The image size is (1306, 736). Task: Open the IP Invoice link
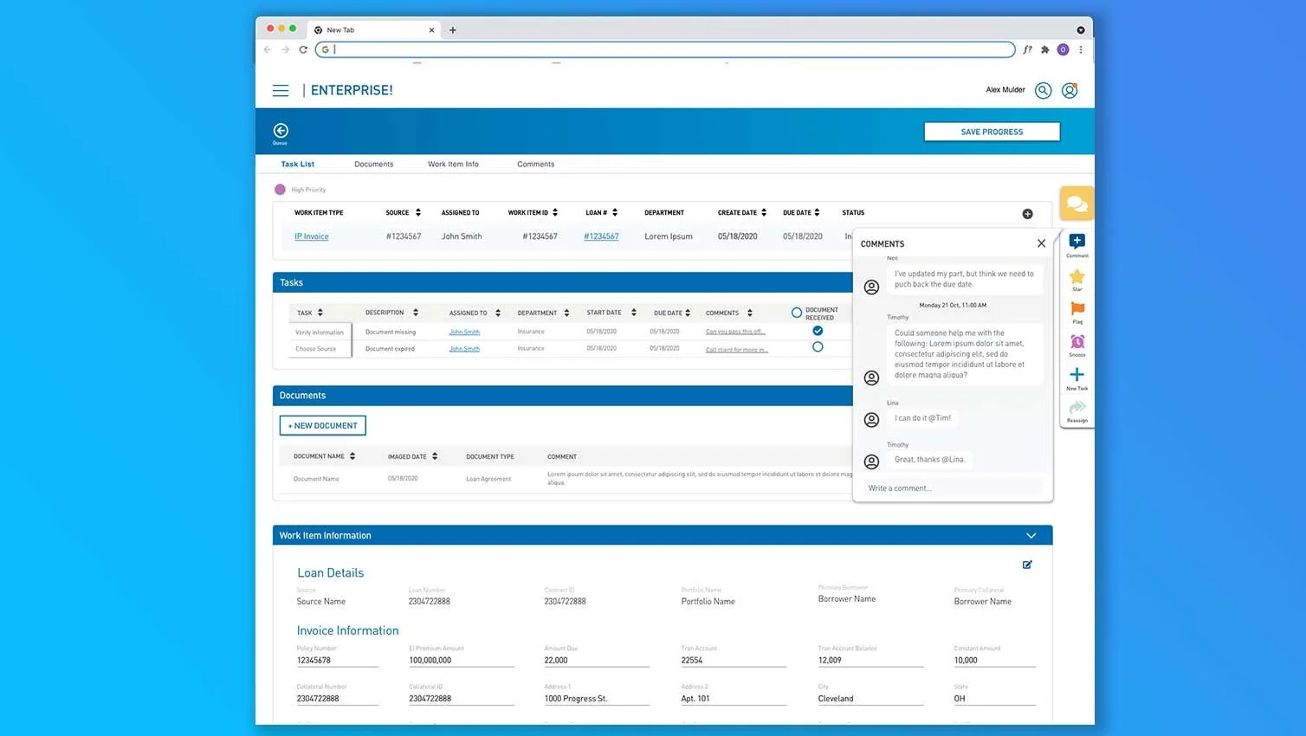pyautogui.click(x=312, y=236)
